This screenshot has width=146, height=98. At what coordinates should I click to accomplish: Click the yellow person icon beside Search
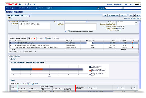98,8
